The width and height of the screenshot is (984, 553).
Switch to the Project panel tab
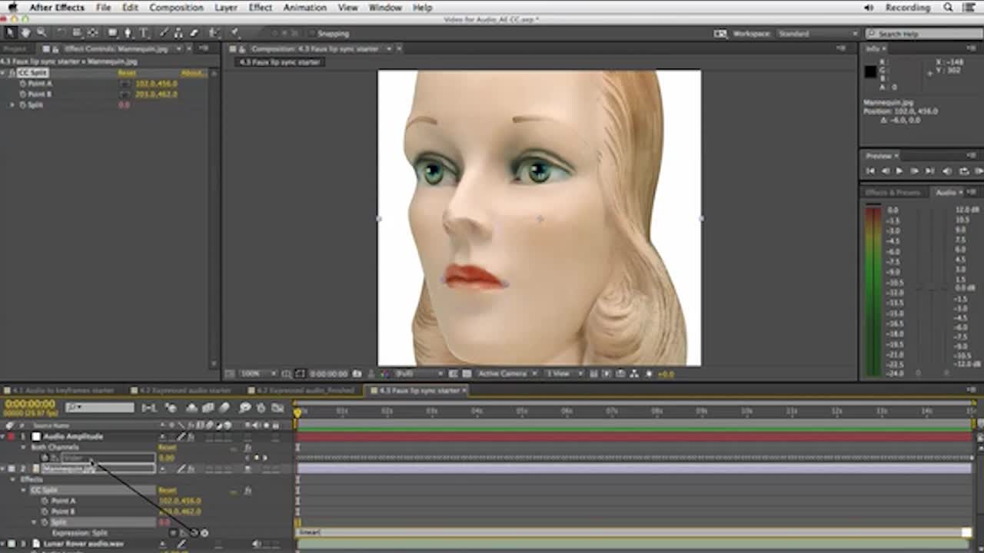point(15,48)
